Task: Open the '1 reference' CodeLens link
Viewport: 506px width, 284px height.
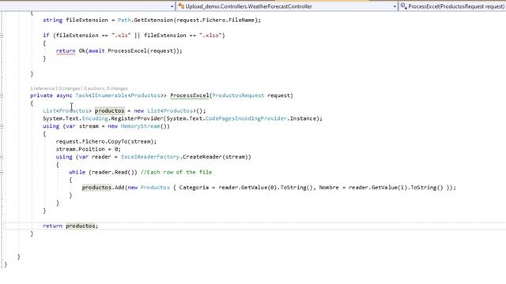Action: [42, 88]
